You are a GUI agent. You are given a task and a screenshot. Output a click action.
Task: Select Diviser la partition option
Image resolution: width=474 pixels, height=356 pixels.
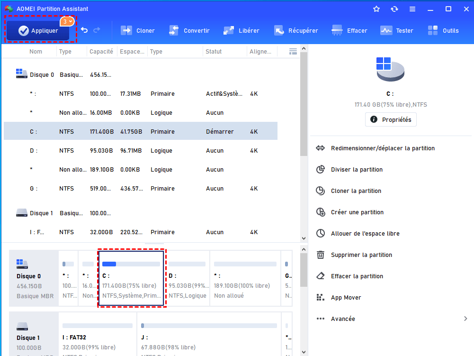pyautogui.click(x=356, y=170)
